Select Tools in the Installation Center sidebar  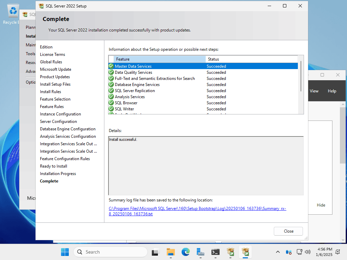pos(30,54)
